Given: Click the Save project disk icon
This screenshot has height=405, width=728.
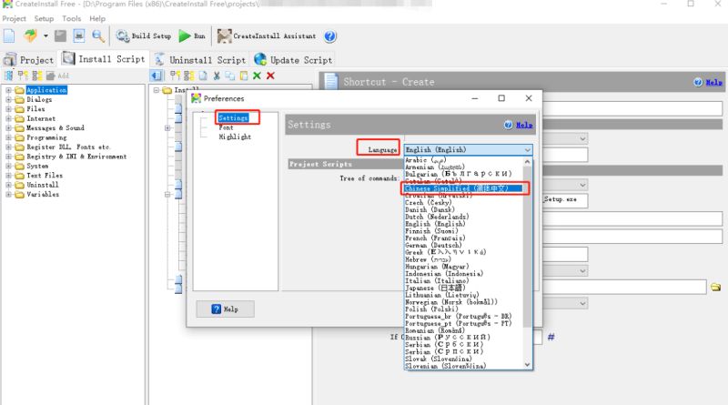Looking at the screenshot, I should [x=61, y=36].
